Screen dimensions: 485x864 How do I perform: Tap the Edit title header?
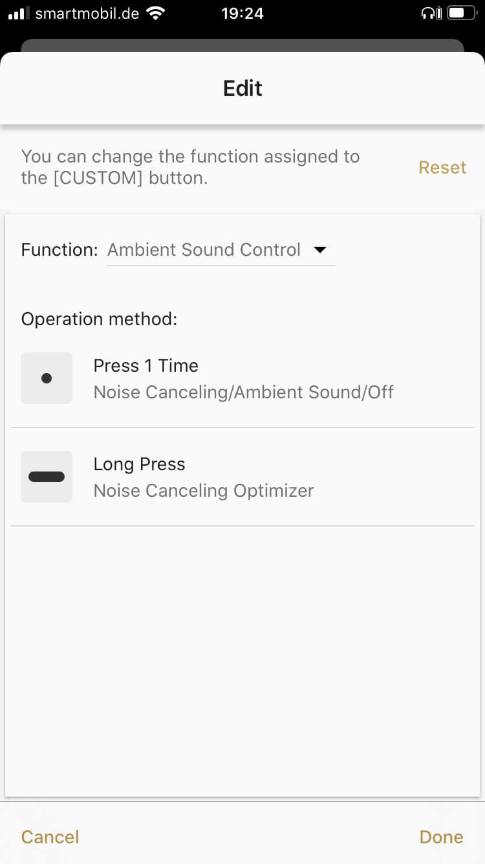pyautogui.click(x=242, y=88)
